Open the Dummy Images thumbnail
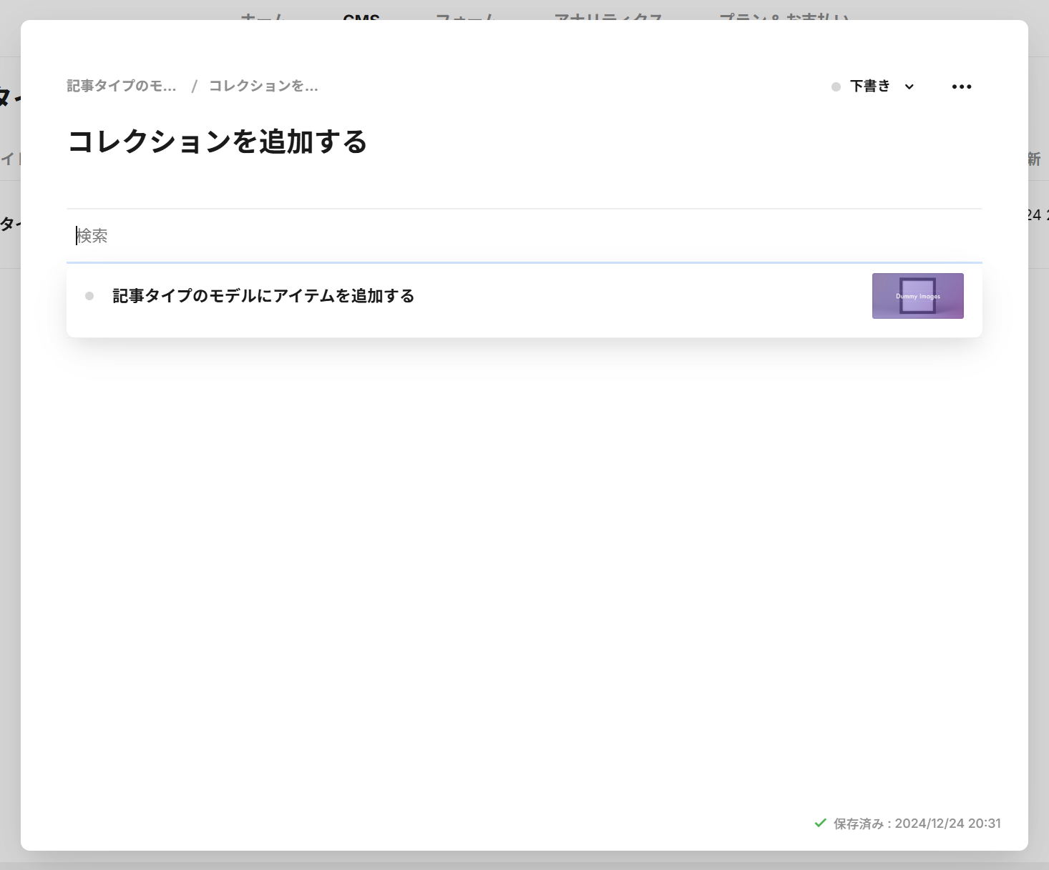This screenshot has width=1049, height=870. click(917, 296)
